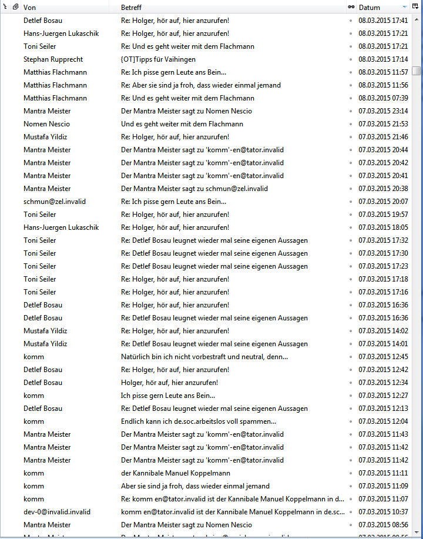Select date cell 07.03.2015 14:01
Screen dimensions: 423x539
(x=383, y=344)
